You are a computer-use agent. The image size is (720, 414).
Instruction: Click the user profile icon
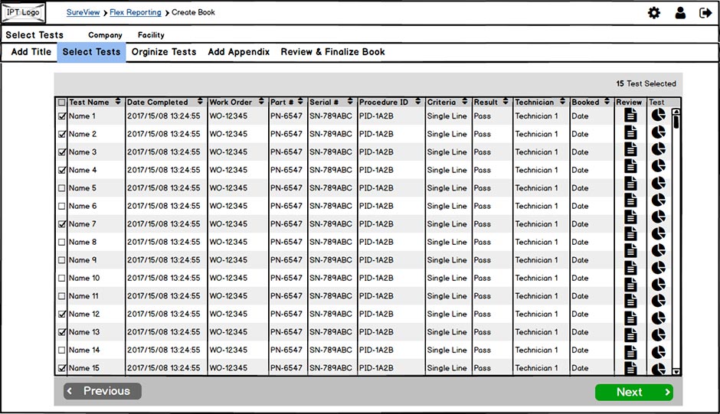[679, 12]
